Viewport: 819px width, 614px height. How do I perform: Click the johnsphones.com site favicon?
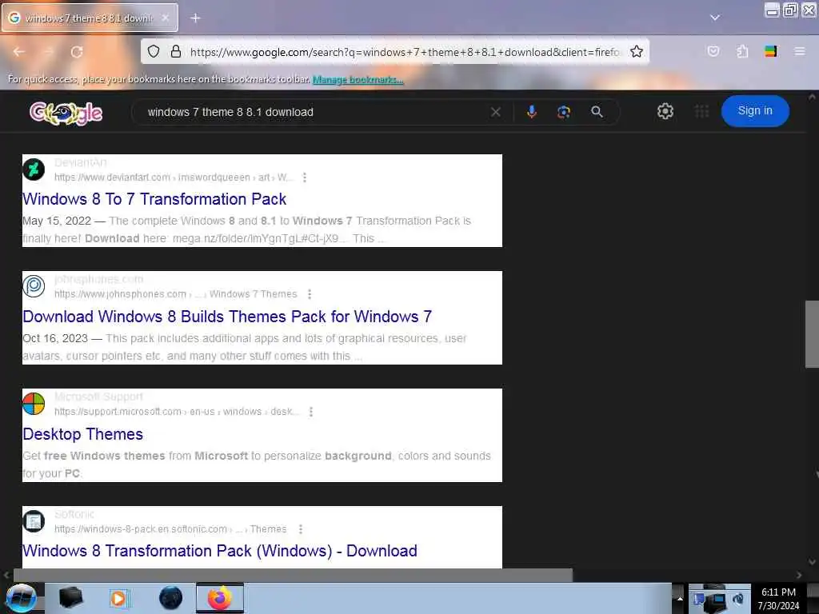tap(34, 286)
